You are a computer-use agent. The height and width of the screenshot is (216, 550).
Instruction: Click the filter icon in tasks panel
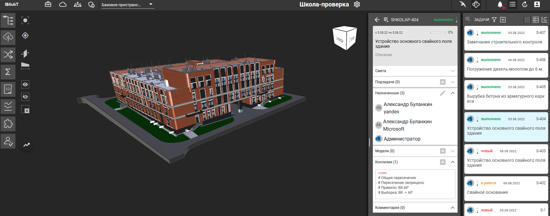(x=494, y=20)
